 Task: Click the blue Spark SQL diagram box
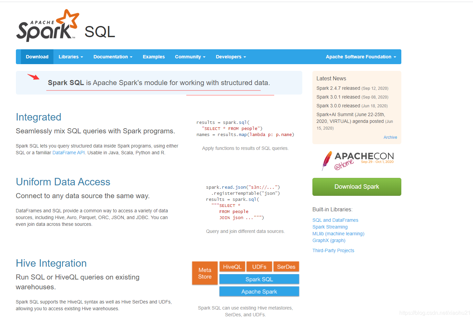[x=259, y=279]
